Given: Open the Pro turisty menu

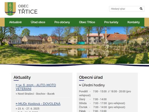Looking at the screenshot, I should click(111, 22).
